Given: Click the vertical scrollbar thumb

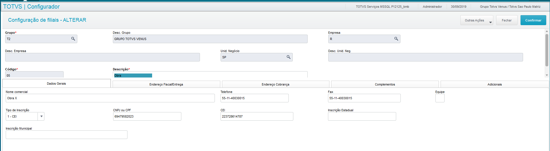Looking at the screenshot, I should tap(547, 50).
